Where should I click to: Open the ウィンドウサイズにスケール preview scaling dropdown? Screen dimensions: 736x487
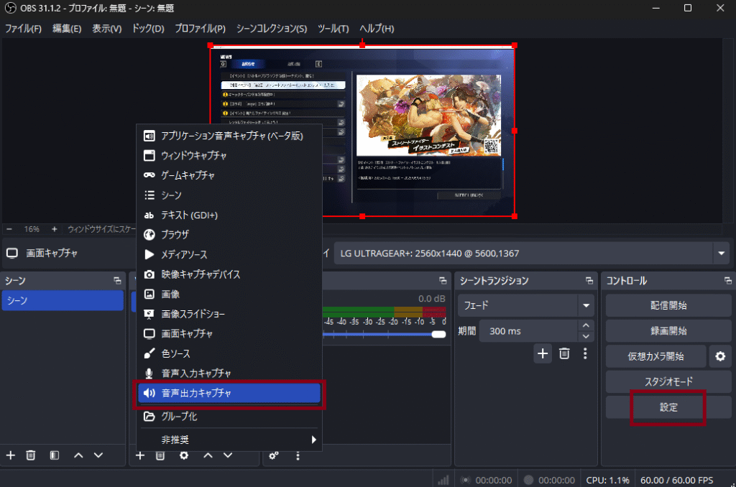101,229
